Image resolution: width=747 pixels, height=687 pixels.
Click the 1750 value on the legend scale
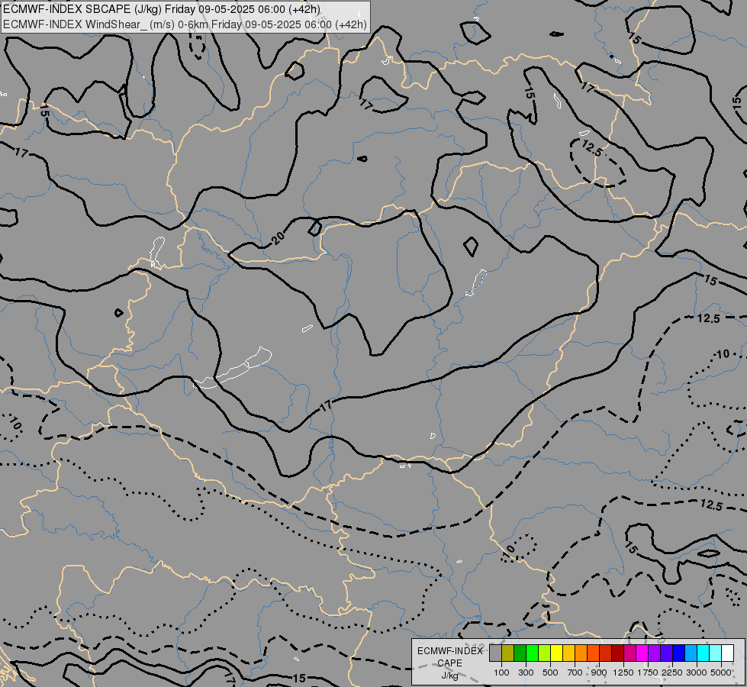(x=648, y=672)
